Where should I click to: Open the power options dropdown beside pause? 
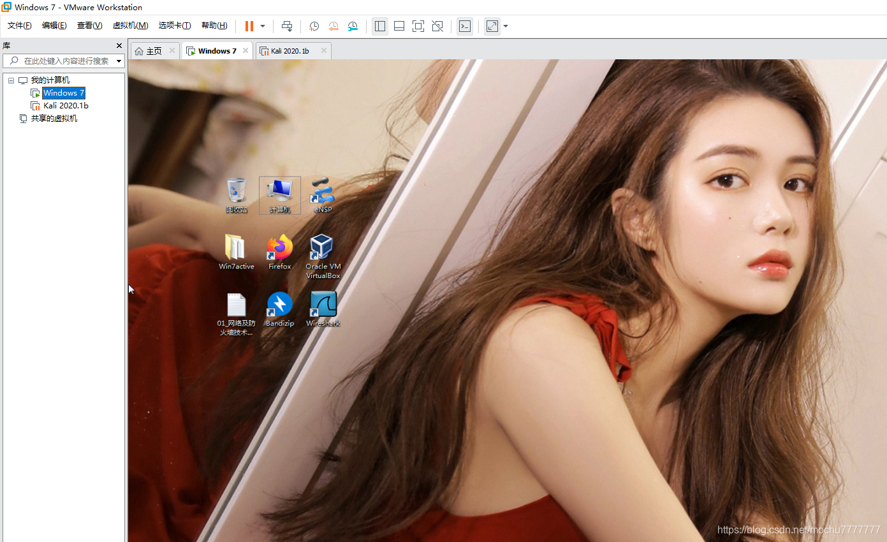coord(263,26)
